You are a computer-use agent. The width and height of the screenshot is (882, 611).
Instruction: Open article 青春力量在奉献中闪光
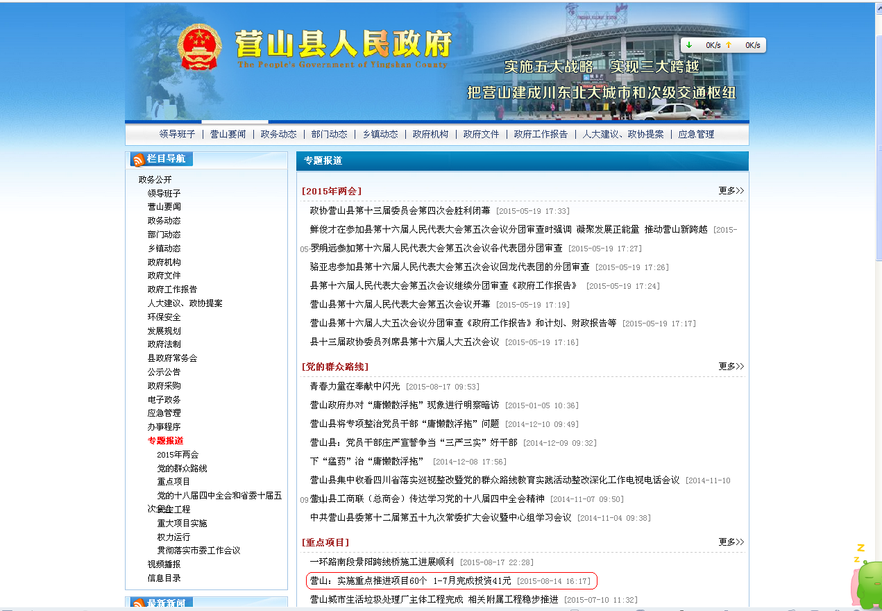[x=355, y=387]
